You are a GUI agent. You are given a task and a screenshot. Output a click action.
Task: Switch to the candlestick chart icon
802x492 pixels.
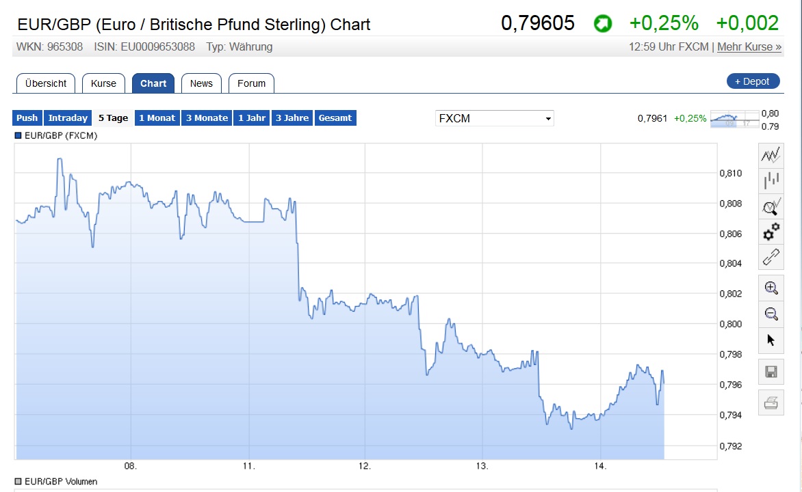771,180
